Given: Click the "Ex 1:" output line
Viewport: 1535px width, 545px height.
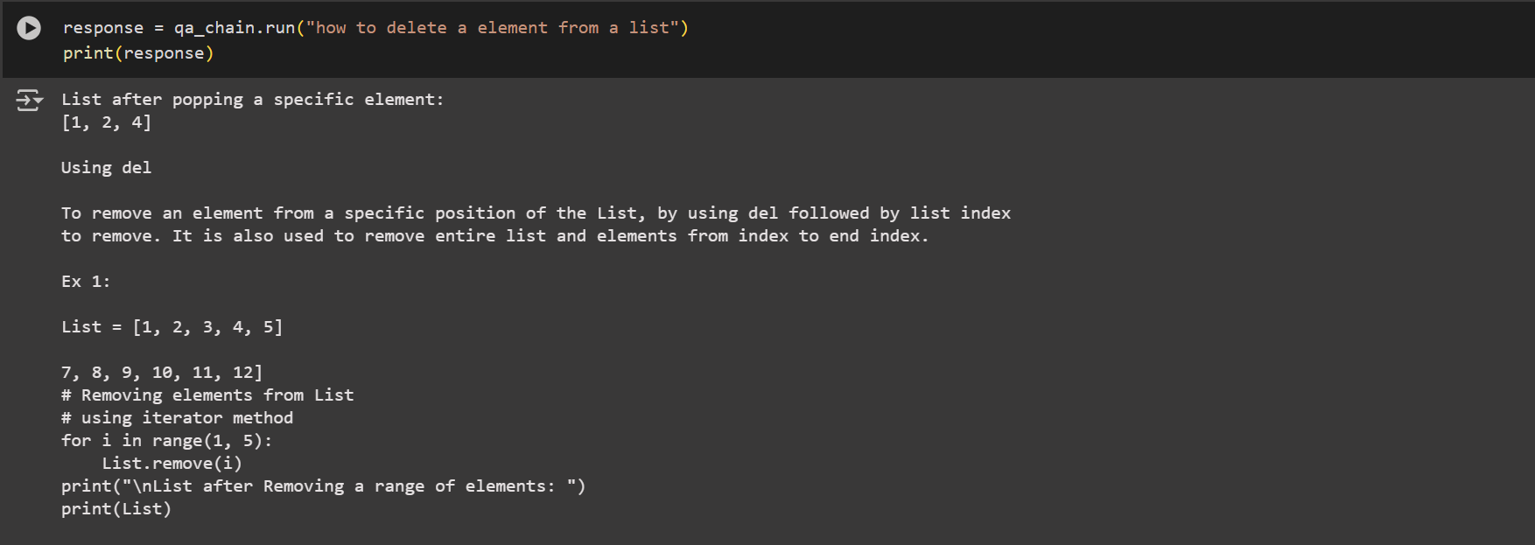Looking at the screenshot, I should [x=86, y=282].
